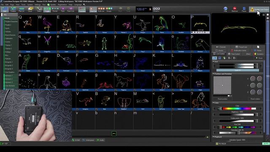Toggle the Transition button
Viewport: 270px width, 152px height.
click(x=82, y=9)
